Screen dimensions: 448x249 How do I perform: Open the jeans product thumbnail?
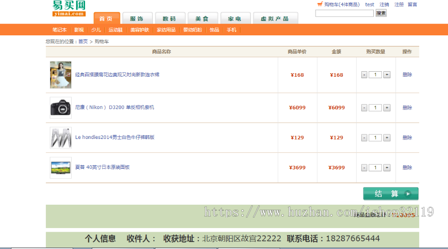coord(61,138)
